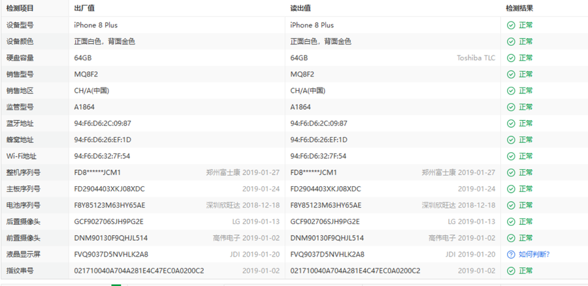Click LG 2019-01-13 in 出厂值 column

click(x=255, y=221)
